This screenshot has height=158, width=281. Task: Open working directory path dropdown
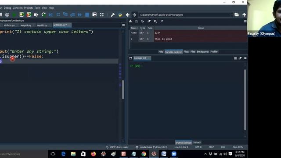[x=231, y=15]
